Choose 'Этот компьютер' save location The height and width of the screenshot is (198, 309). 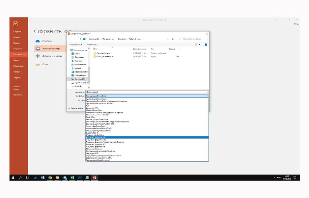(x=51, y=49)
